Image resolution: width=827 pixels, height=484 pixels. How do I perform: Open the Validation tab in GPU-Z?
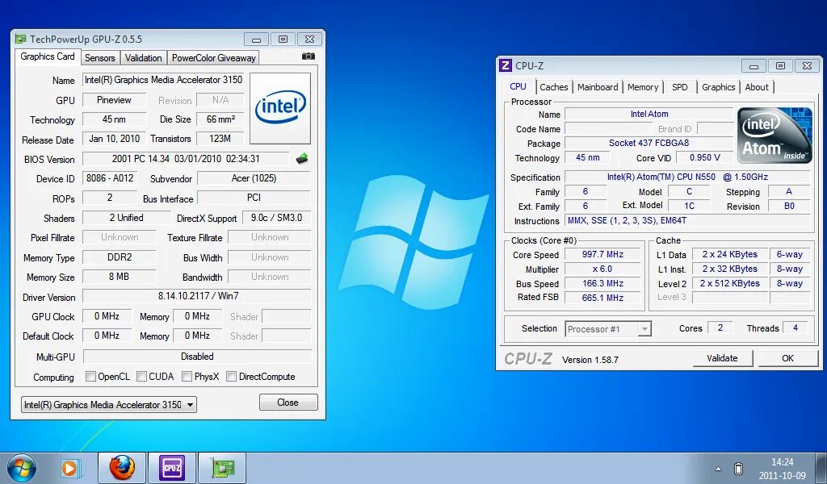pos(144,58)
